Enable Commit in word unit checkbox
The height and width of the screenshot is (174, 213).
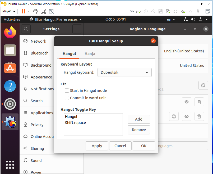pos(67,98)
